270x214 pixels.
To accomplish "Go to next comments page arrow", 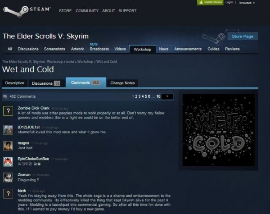I will click(167, 96).
